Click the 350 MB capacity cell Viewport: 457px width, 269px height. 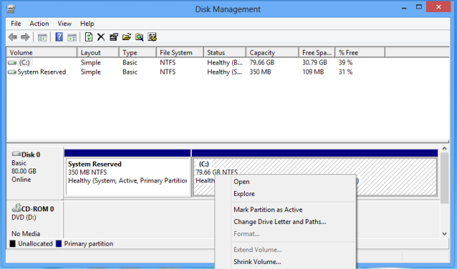click(x=260, y=72)
